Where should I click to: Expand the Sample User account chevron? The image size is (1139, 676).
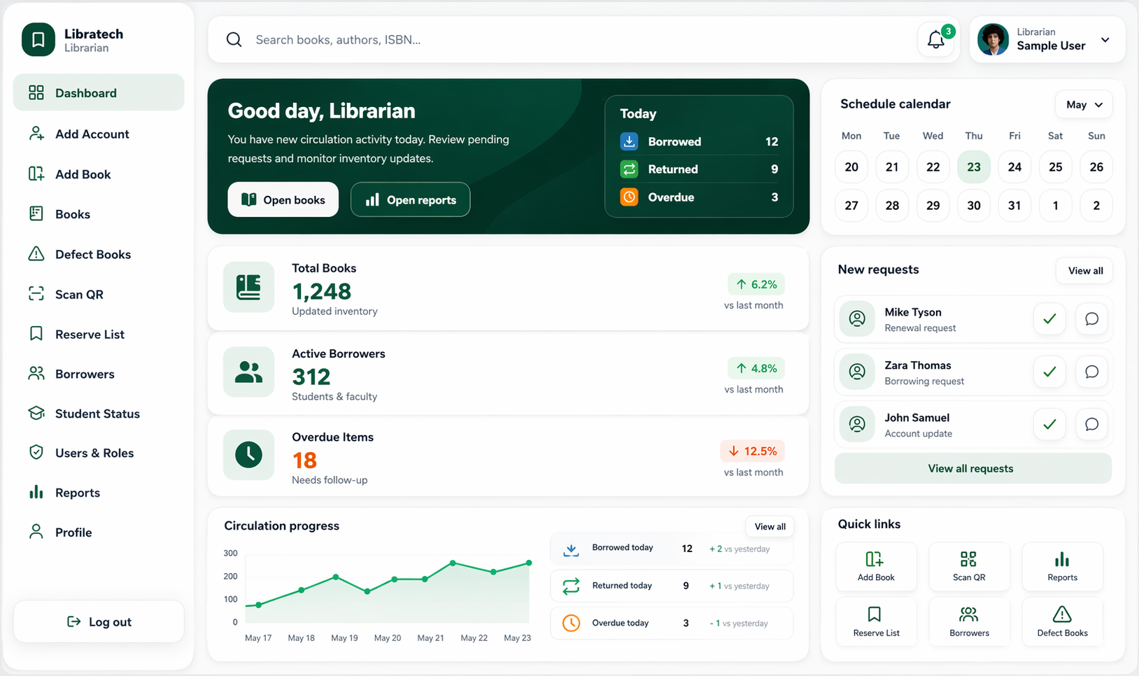[1105, 40]
